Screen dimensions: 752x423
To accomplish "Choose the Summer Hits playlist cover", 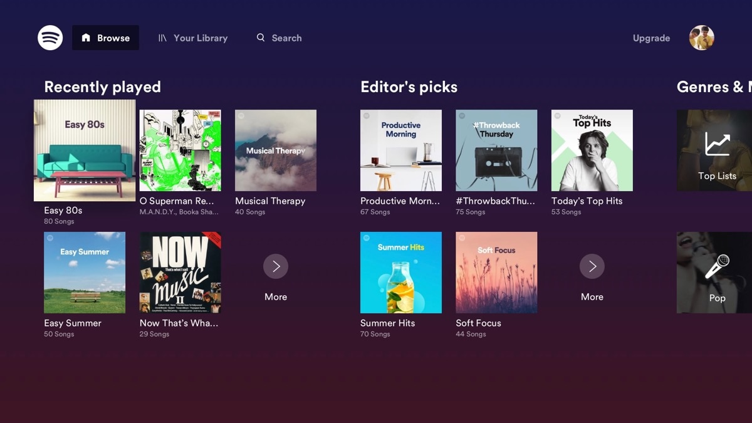I will 401,272.
